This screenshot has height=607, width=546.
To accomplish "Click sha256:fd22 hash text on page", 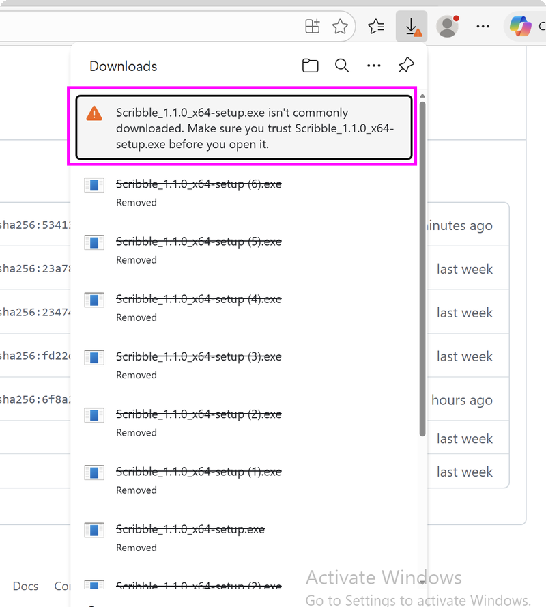I will click(x=35, y=356).
